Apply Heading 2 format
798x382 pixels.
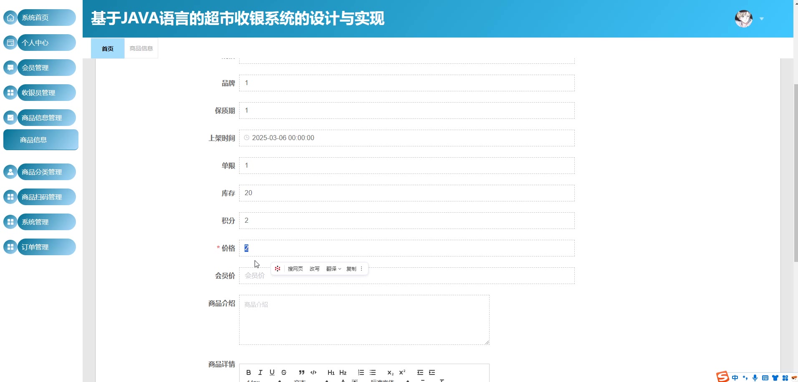coord(343,372)
